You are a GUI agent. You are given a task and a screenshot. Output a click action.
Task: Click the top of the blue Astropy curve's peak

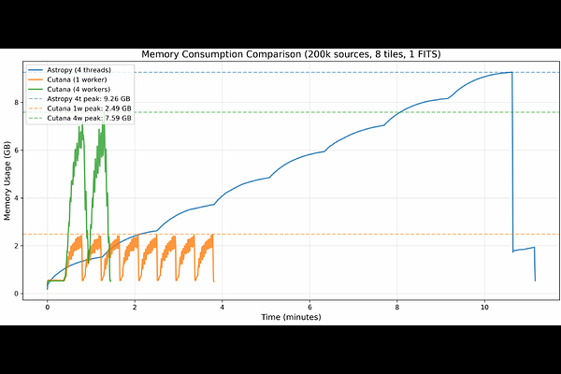510,73
